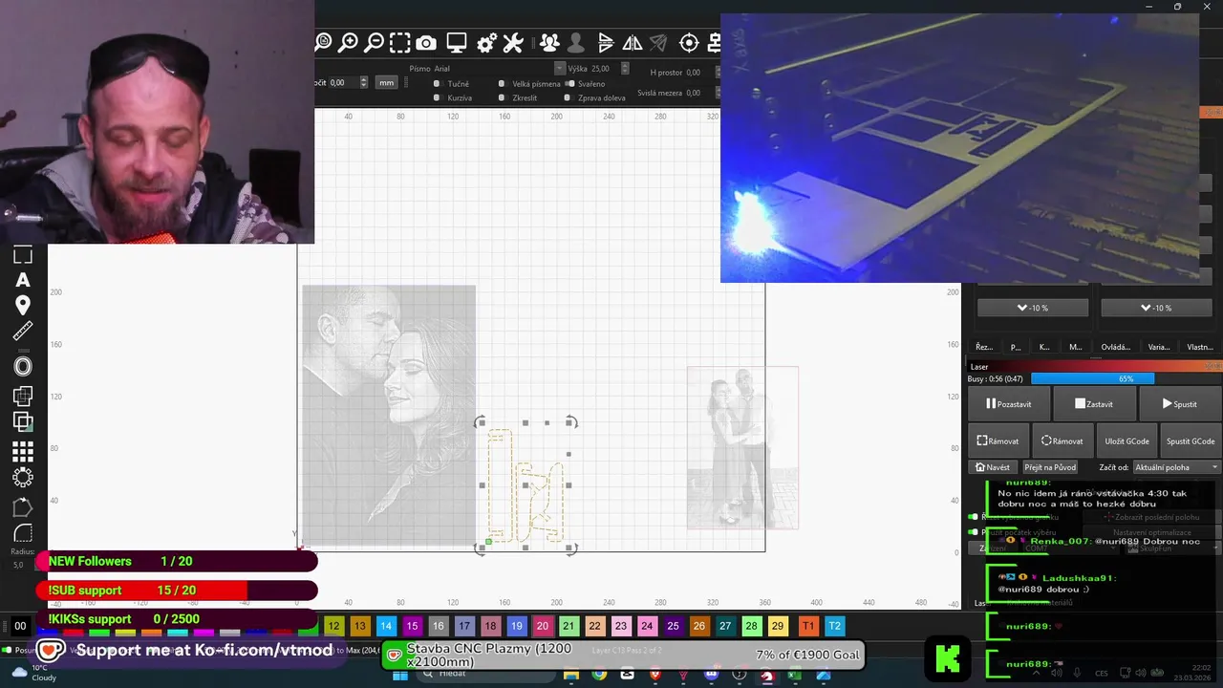Click the Grid Array tool
The width and height of the screenshot is (1223, 688).
pos(23,451)
